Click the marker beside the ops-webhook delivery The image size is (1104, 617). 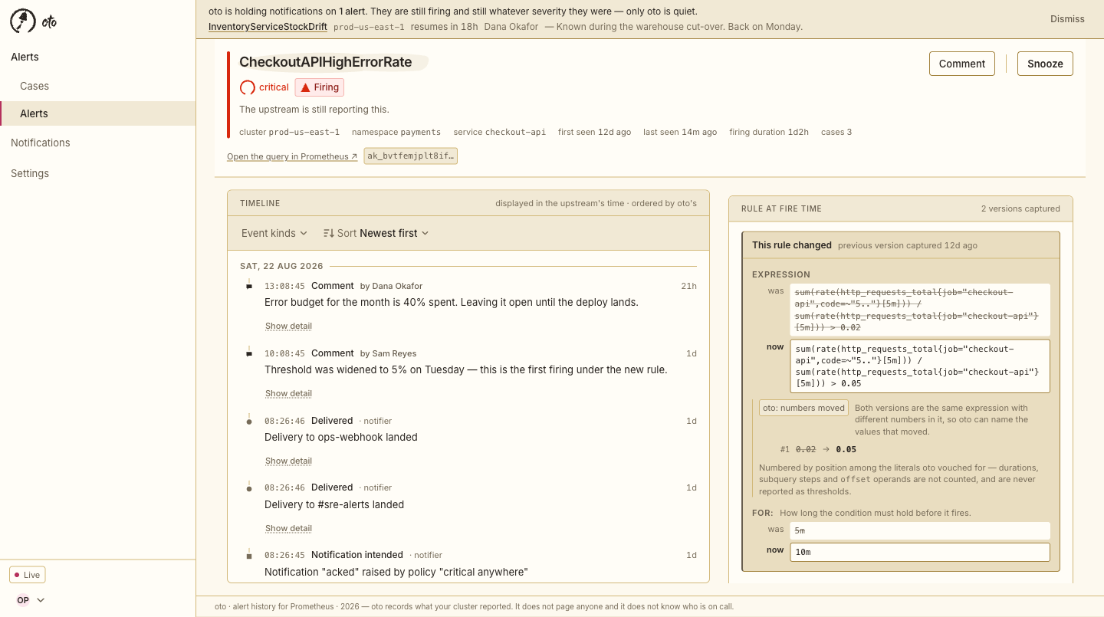[x=249, y=421]
